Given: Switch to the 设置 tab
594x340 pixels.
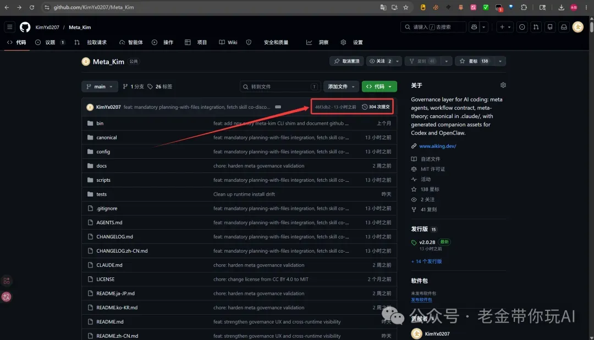Looking at the screenshot, I should tap(352, 42).
